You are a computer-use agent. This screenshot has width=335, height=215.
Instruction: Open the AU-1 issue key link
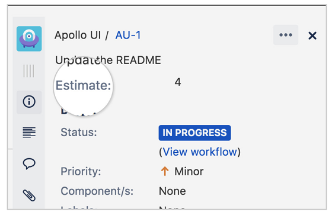pyautogui.click(x=128, y=35)
